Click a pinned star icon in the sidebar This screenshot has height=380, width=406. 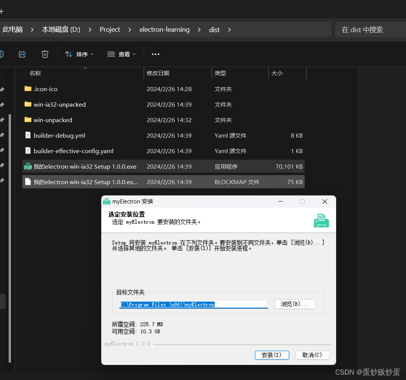tap(3, 90)
